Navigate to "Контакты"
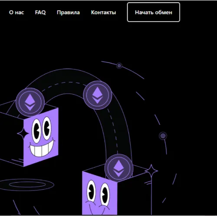The height and width of the screenshot is (217, 217). click(x=103, y=13)
